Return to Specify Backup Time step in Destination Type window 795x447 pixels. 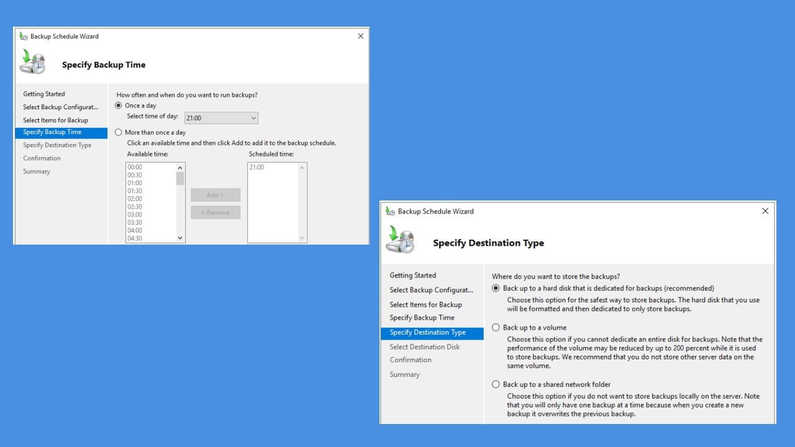422,318
